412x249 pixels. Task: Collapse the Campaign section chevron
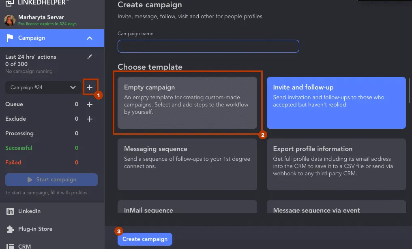(90, 38)
